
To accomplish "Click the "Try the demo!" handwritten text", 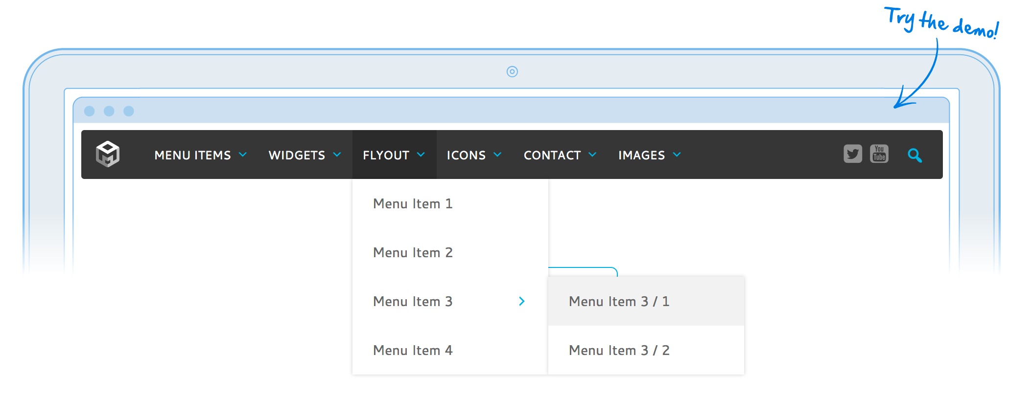I will pos(941,23).
